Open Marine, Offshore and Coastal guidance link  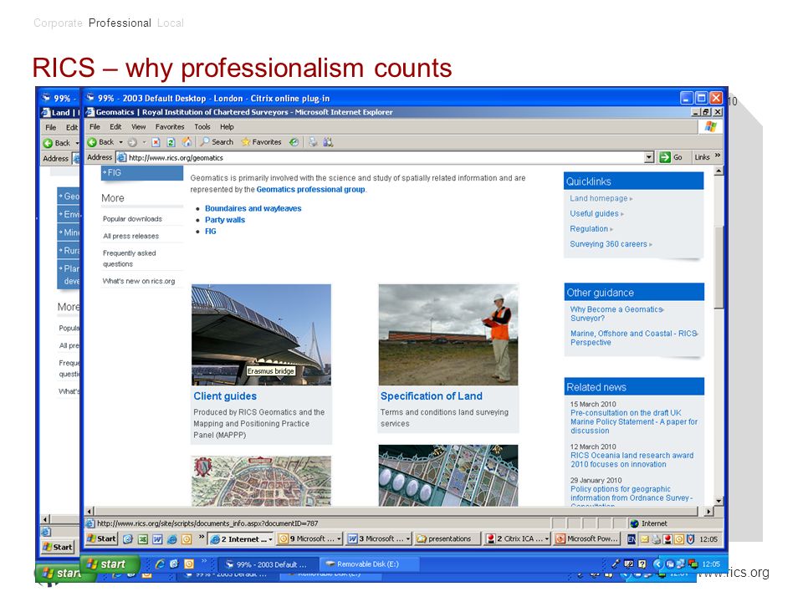coord(633,338)
